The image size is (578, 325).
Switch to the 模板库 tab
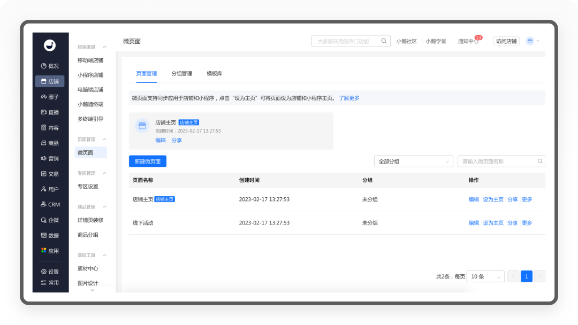pos(214,73)
